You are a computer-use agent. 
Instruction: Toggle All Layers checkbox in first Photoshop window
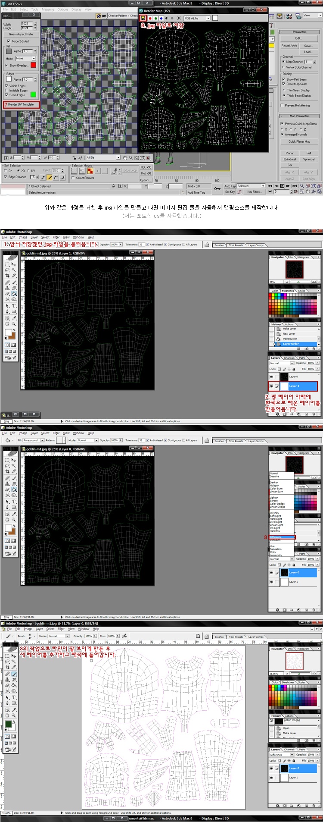[x=184, y=245]
